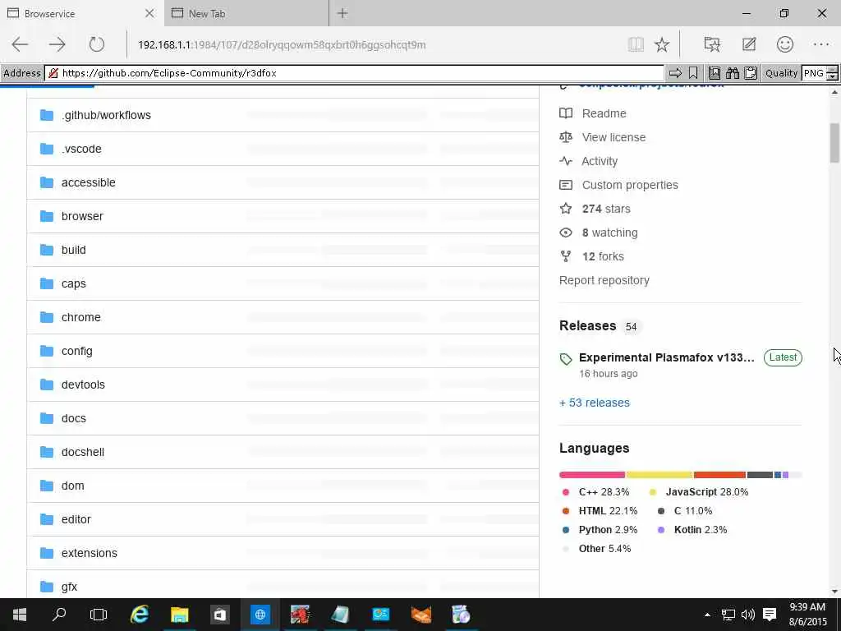The height and width of the screenshot is (631, 841).
Task: Click the volume speaker tray icon
Action: [x=747, y=615]
